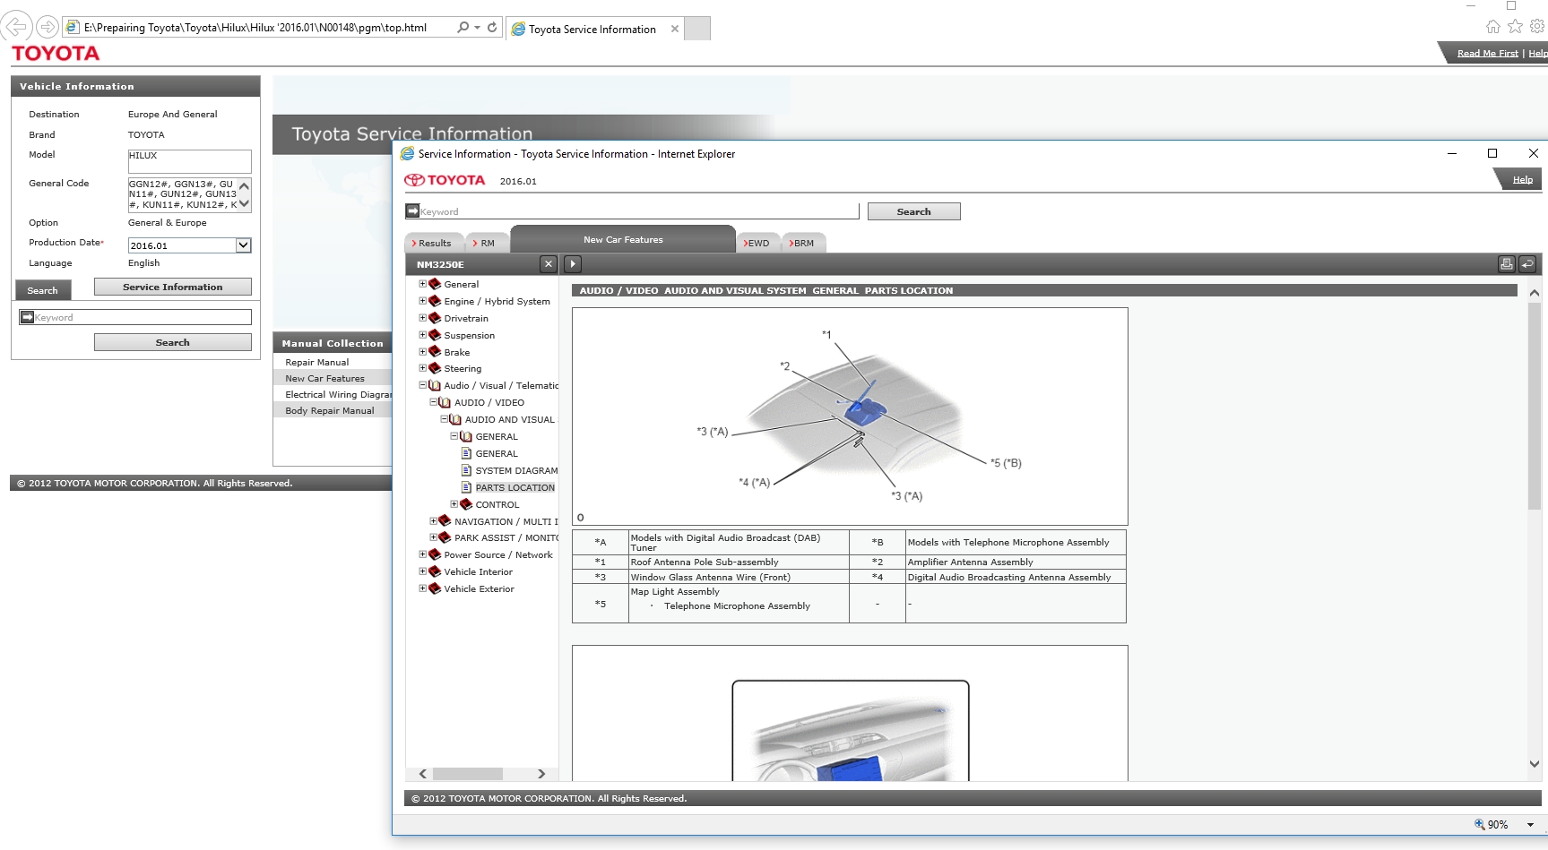
Task: Expand the Suspension tree node
Action: pyautogui.click(x=423, y=335)
